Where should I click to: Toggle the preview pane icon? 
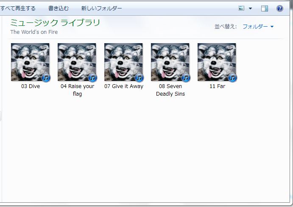click(x=265, y=8)
